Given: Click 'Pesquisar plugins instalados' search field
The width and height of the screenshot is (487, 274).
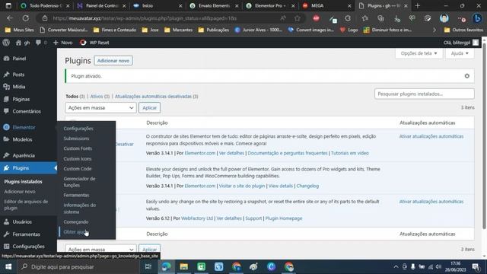Looking at the screenshot, I should pos(425,94).
